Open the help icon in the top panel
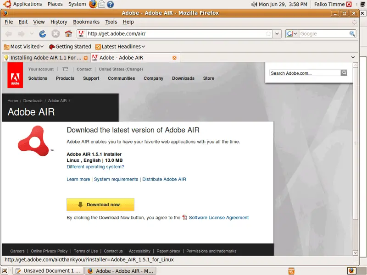 click(x=110, y=4)
